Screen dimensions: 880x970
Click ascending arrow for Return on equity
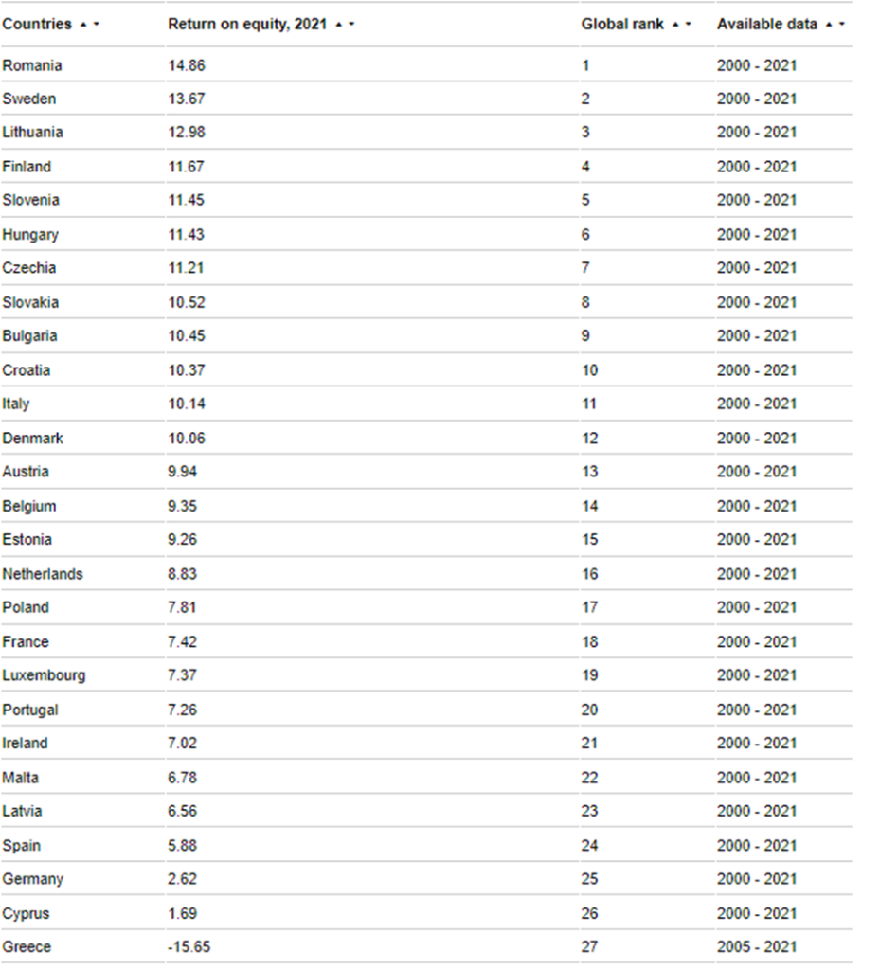[338, 25]
